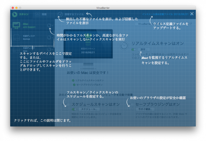Close the help overlay with the X
Image resolution: width=206 pixels, height=141 pixels.
[192, 14]
